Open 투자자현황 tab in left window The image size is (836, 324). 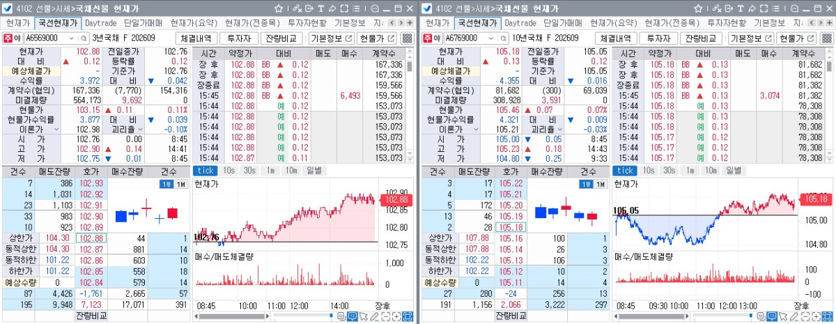(307, 23)
